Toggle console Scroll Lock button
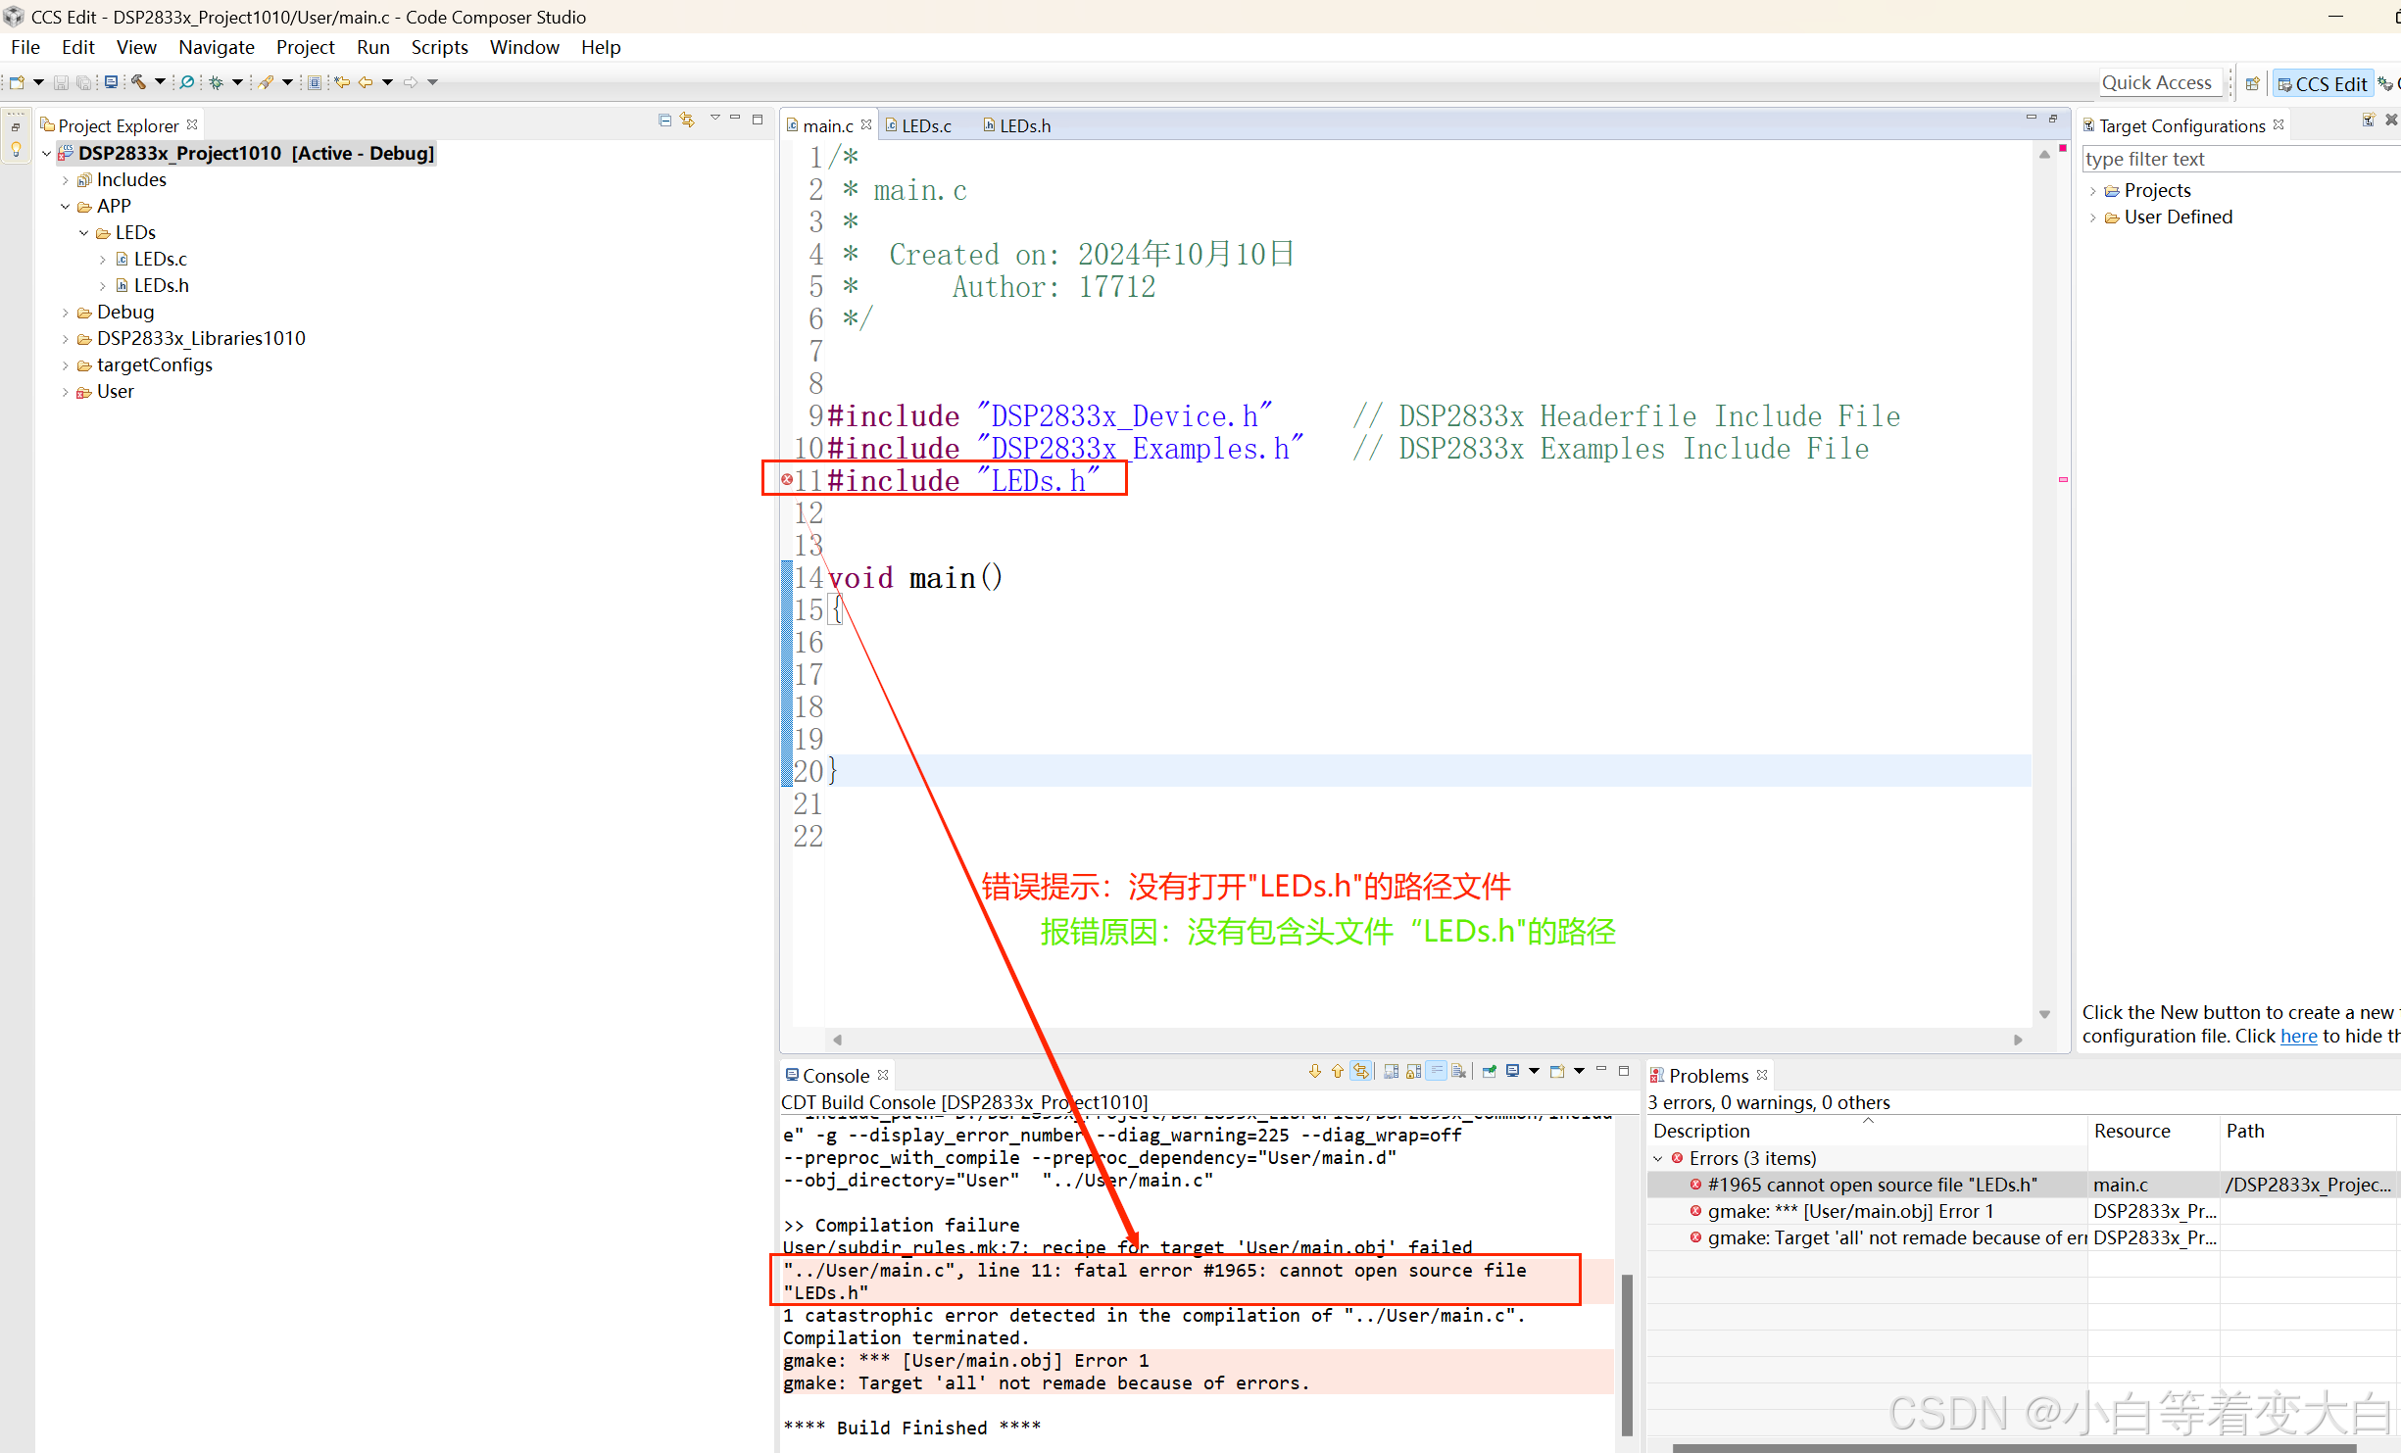The width and height of the screenshot is (2401, 1453). (1413, 1071)
